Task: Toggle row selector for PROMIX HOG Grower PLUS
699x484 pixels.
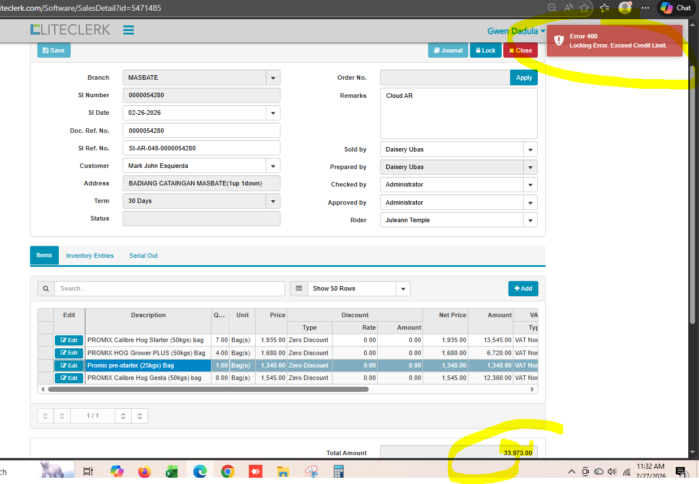Action: tap(45, 353)
